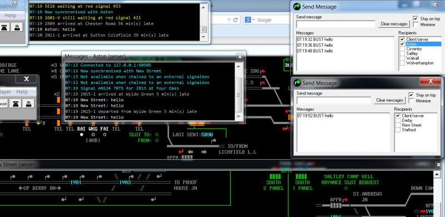
Task: Click the FAI indicator lamp
Action: (x=104, y=134)
